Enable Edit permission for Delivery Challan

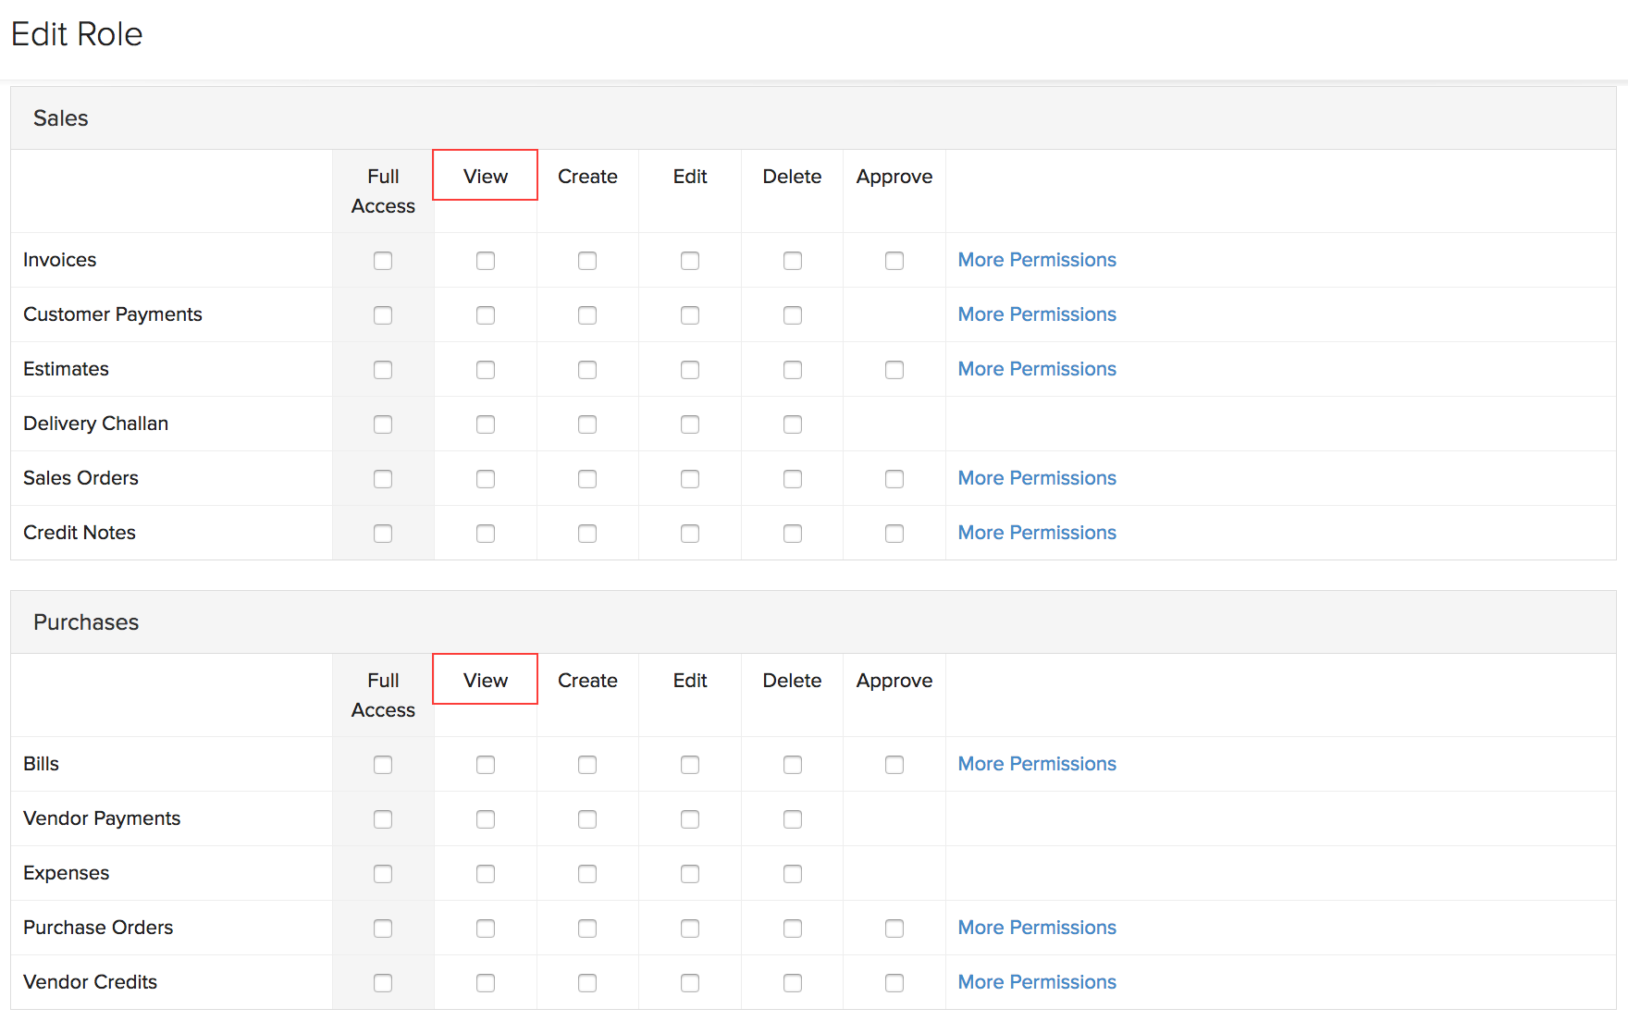690,424
